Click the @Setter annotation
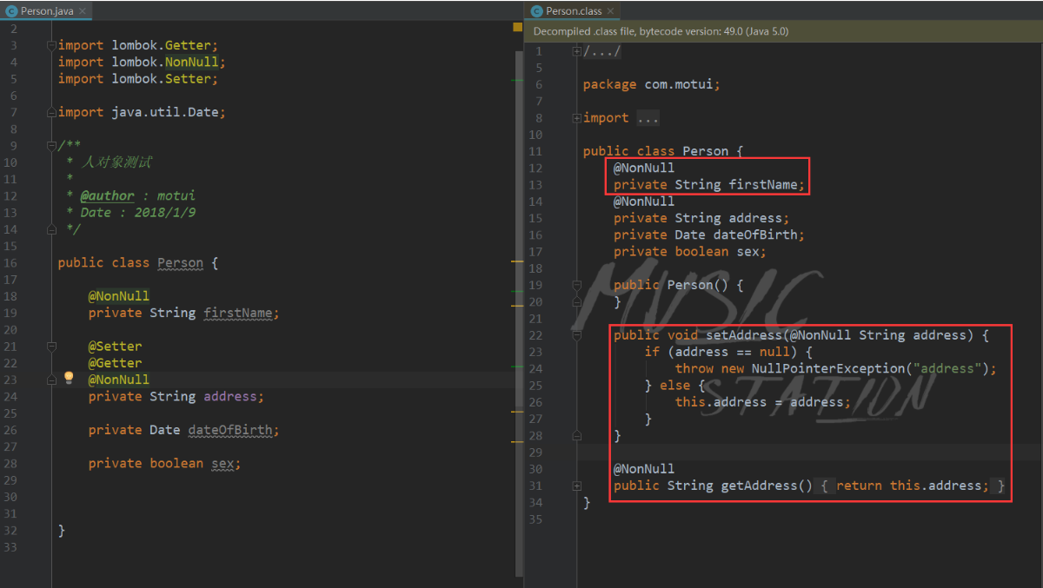1043x588 pixels. [115, 346]
